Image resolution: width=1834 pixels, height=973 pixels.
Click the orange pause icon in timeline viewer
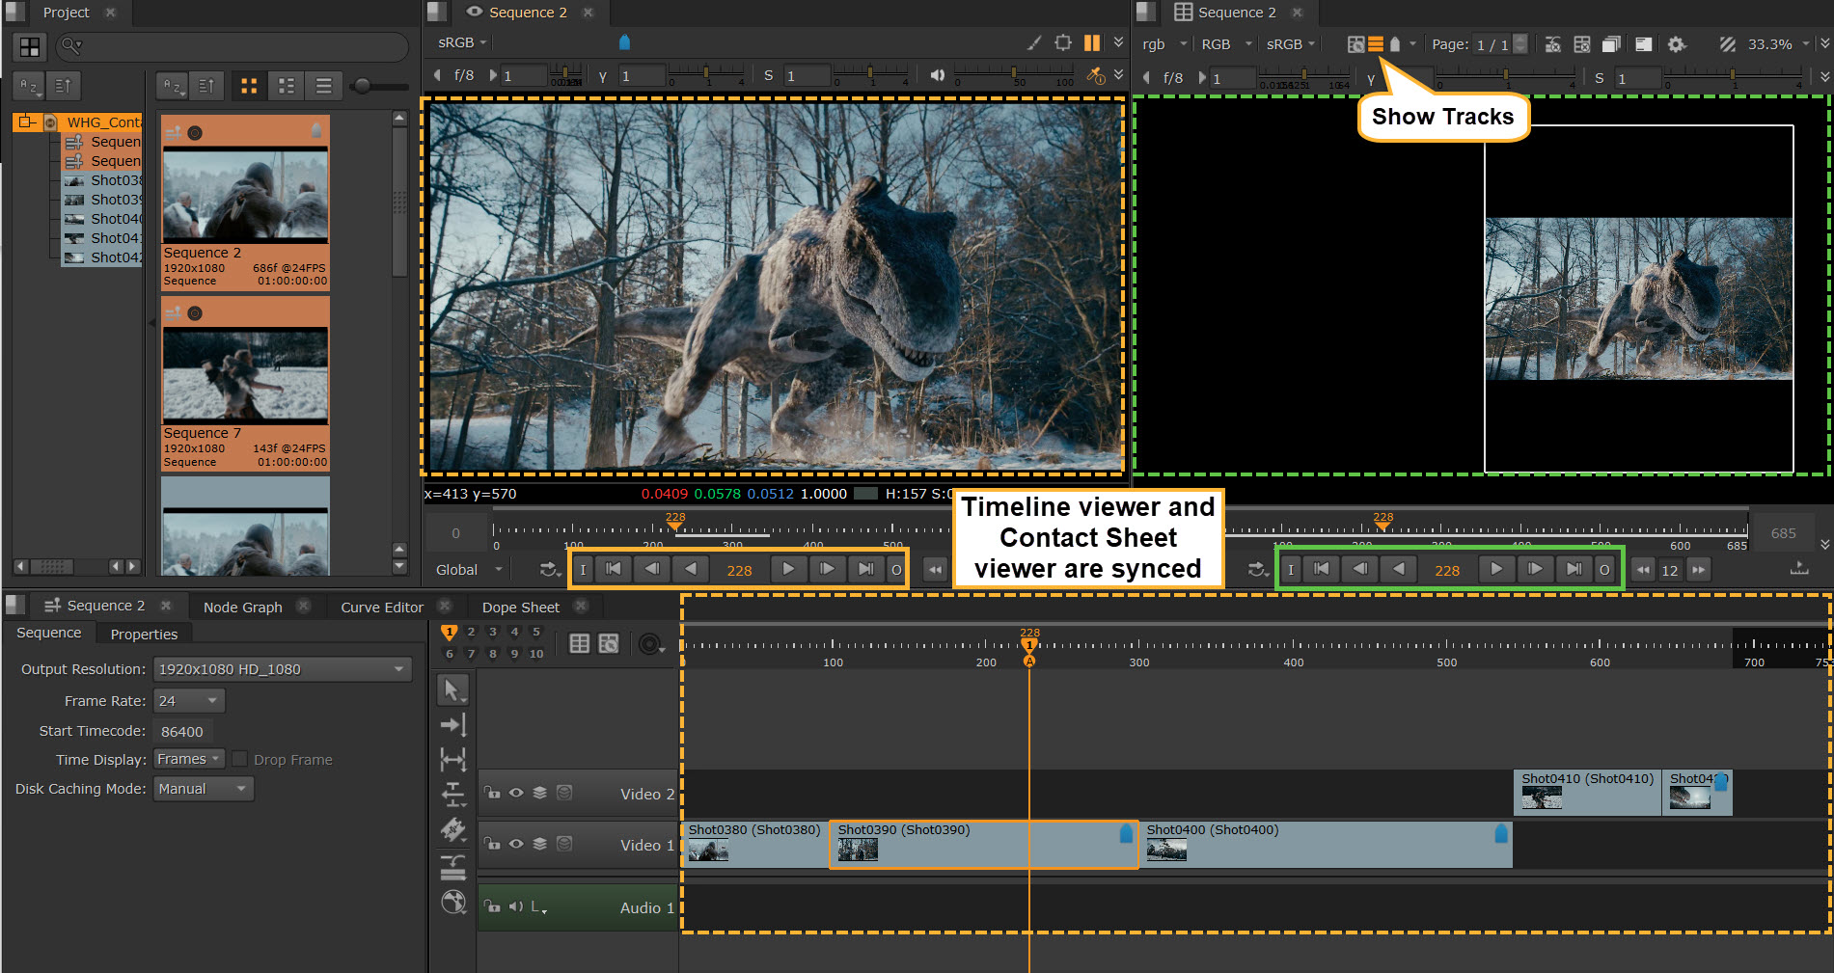[1092, 42]
